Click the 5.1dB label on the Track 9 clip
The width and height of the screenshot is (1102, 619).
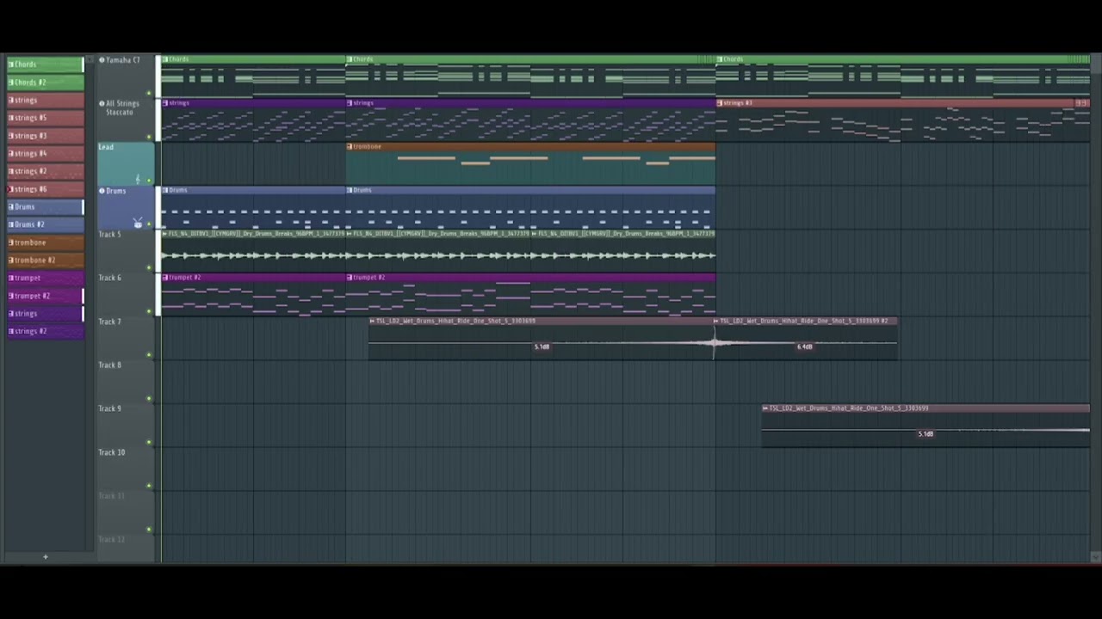(926, 434)
